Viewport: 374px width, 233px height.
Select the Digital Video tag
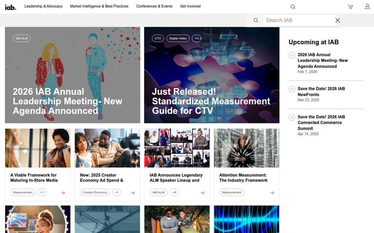coord(178,38)
